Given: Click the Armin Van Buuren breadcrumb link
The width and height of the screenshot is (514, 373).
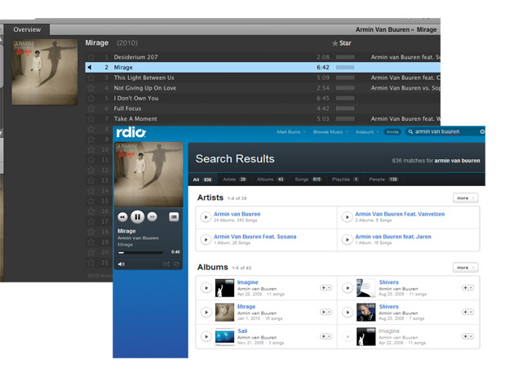Looking at the screenshot, I should tap(383, 29).
